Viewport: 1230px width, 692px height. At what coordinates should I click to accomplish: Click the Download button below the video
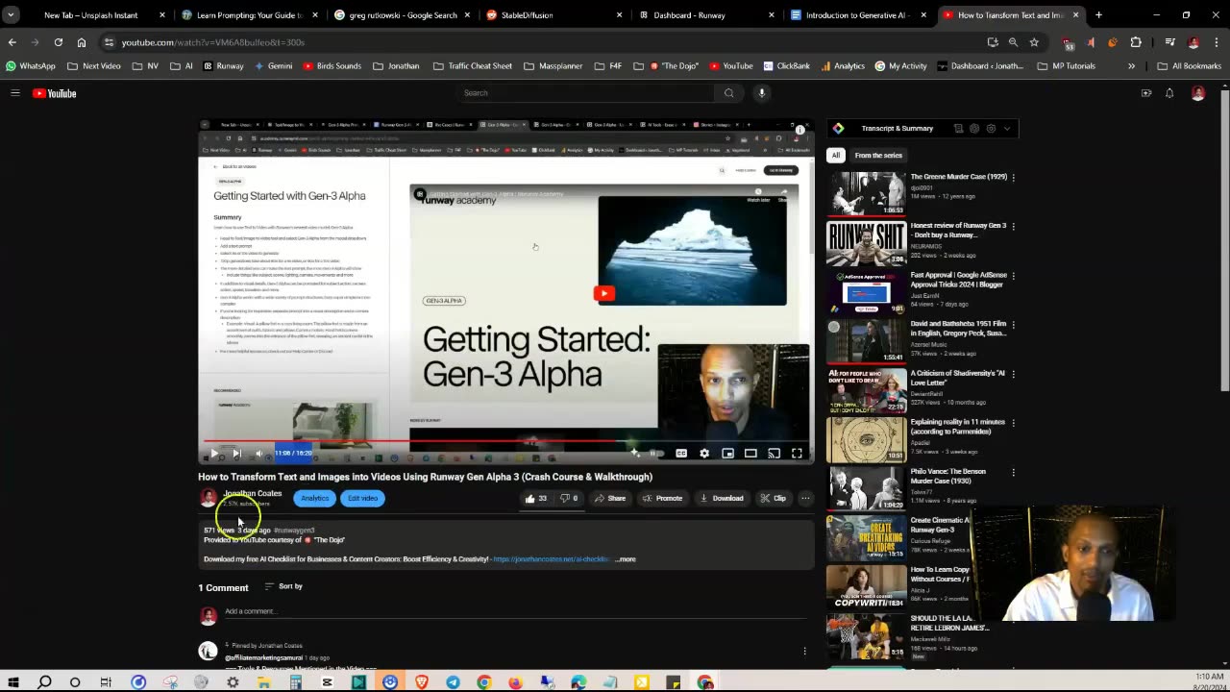pos(722,498)
